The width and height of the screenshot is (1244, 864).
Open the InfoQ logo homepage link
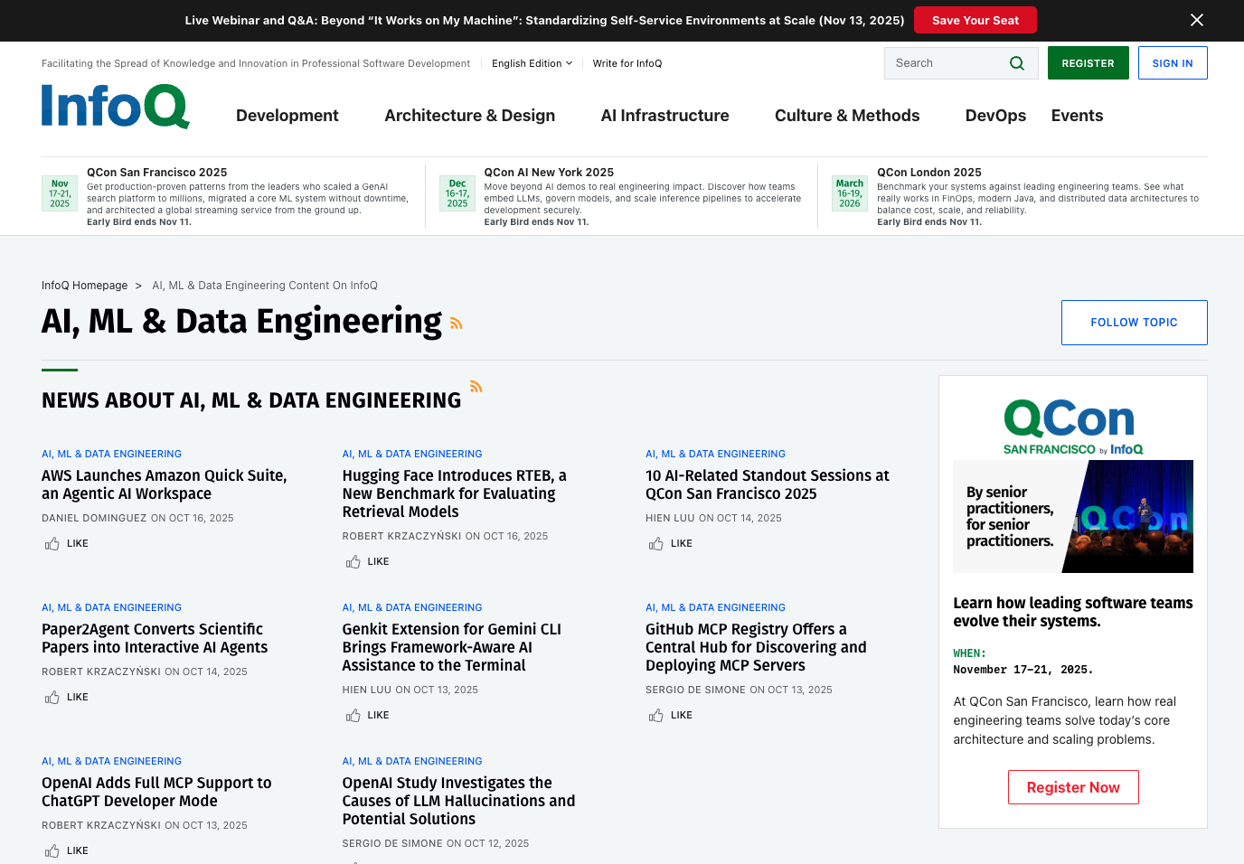click(x=116, y=106)
